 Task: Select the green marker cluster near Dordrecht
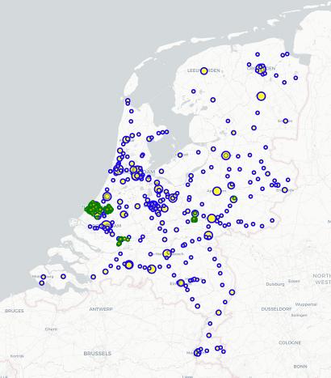123,240
